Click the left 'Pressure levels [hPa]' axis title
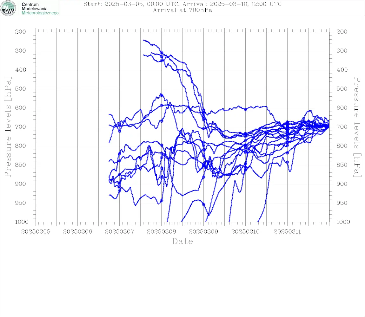Image resolution: width=365 pixels, height=317 pixels. [8, 127]
